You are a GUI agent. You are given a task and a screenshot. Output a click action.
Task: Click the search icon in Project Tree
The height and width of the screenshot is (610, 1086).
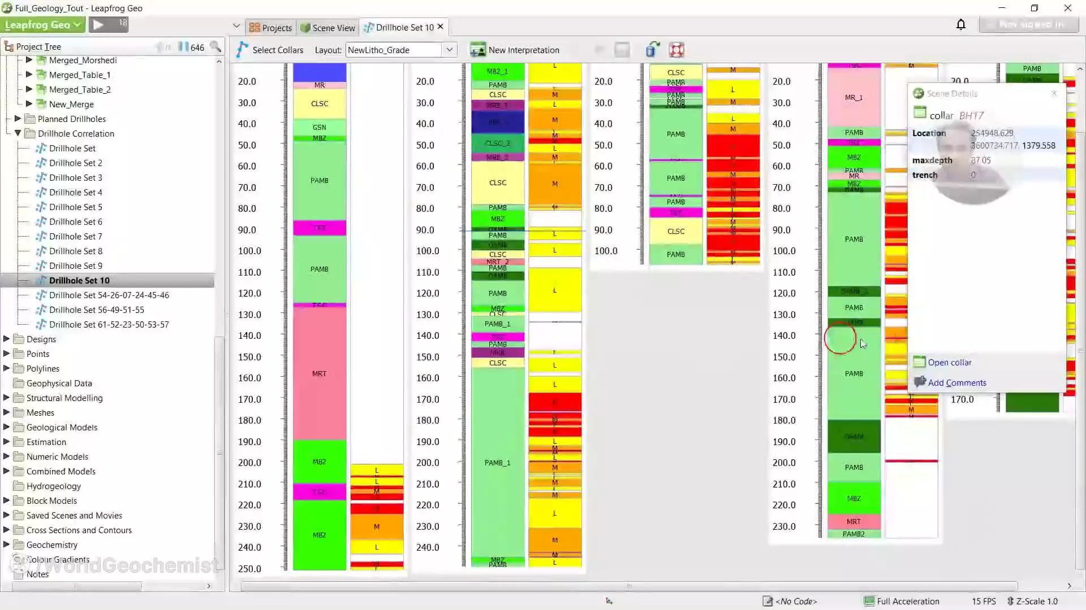point(216,47)
